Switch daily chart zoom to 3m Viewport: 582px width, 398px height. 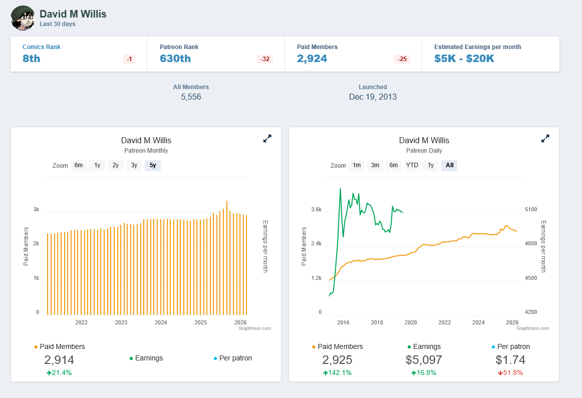[375, 165]
